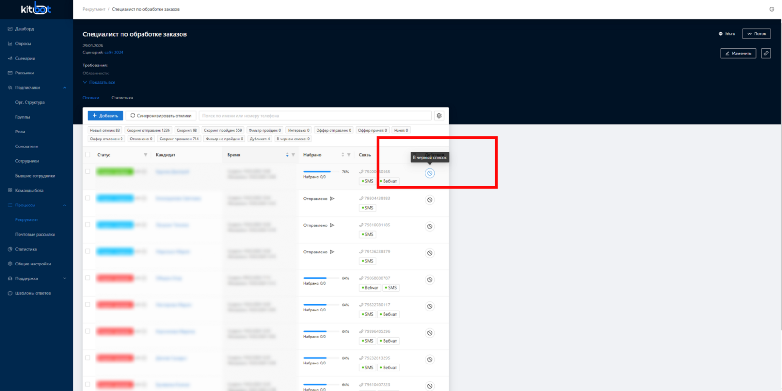Tick the checkbox for row 79232613295
782x391 pixels.
pyautogui.click(x=88, y=358)
